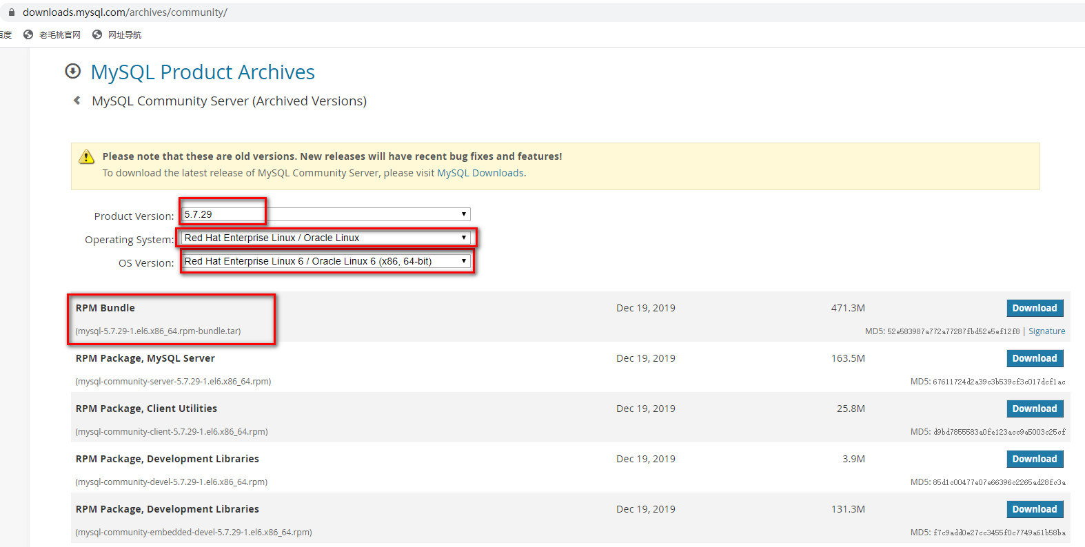The image size is (1085, 547).
Task: Open the MySQL Product Archives heading link
Action: click(203, 72)
